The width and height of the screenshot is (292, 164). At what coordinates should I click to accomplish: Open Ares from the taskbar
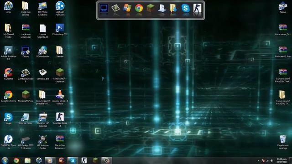(x=39, y=160)
